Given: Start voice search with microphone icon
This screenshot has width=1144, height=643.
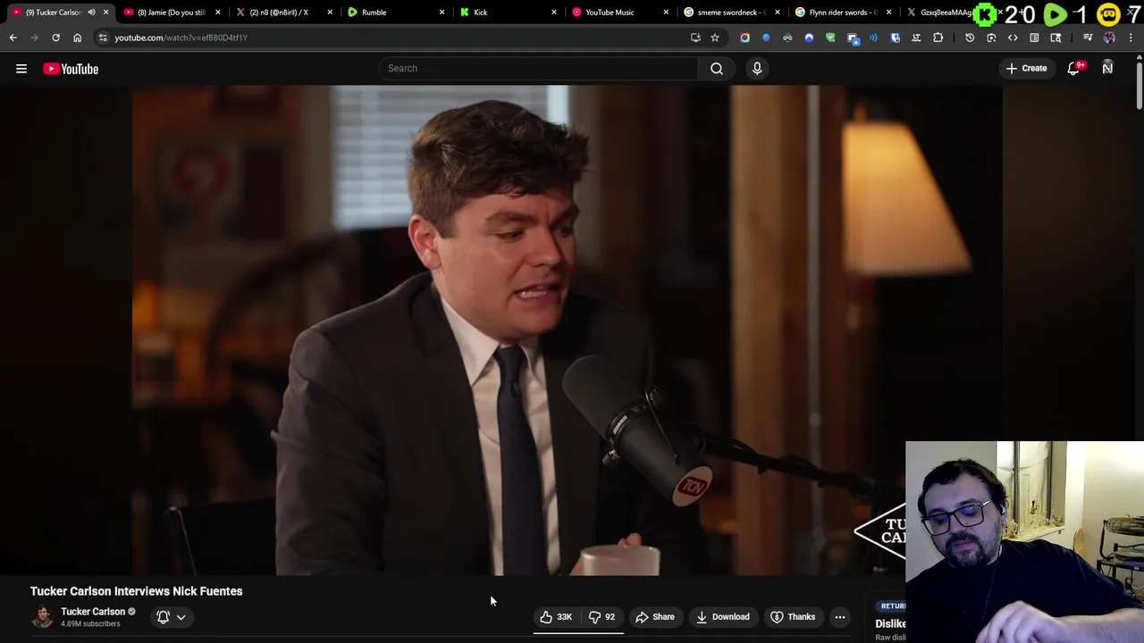Looking at the screenshot, I should pos(757,68).
